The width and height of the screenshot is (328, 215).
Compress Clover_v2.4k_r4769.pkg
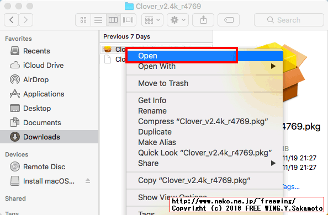pyautogui.click(x=204, y=121)
